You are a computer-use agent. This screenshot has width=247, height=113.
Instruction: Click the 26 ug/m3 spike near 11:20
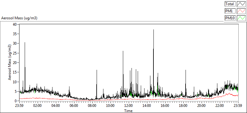[123, 51]
